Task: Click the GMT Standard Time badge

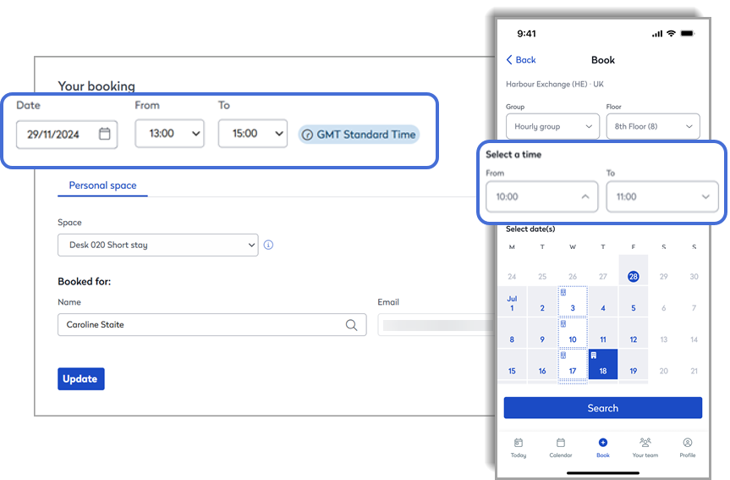Action: (x=359, y=135)
